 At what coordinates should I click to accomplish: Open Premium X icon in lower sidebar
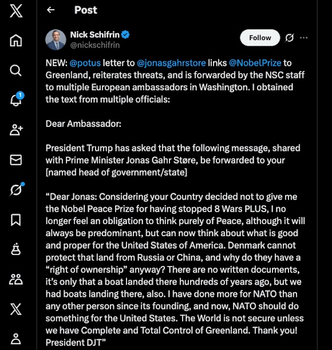16,309
